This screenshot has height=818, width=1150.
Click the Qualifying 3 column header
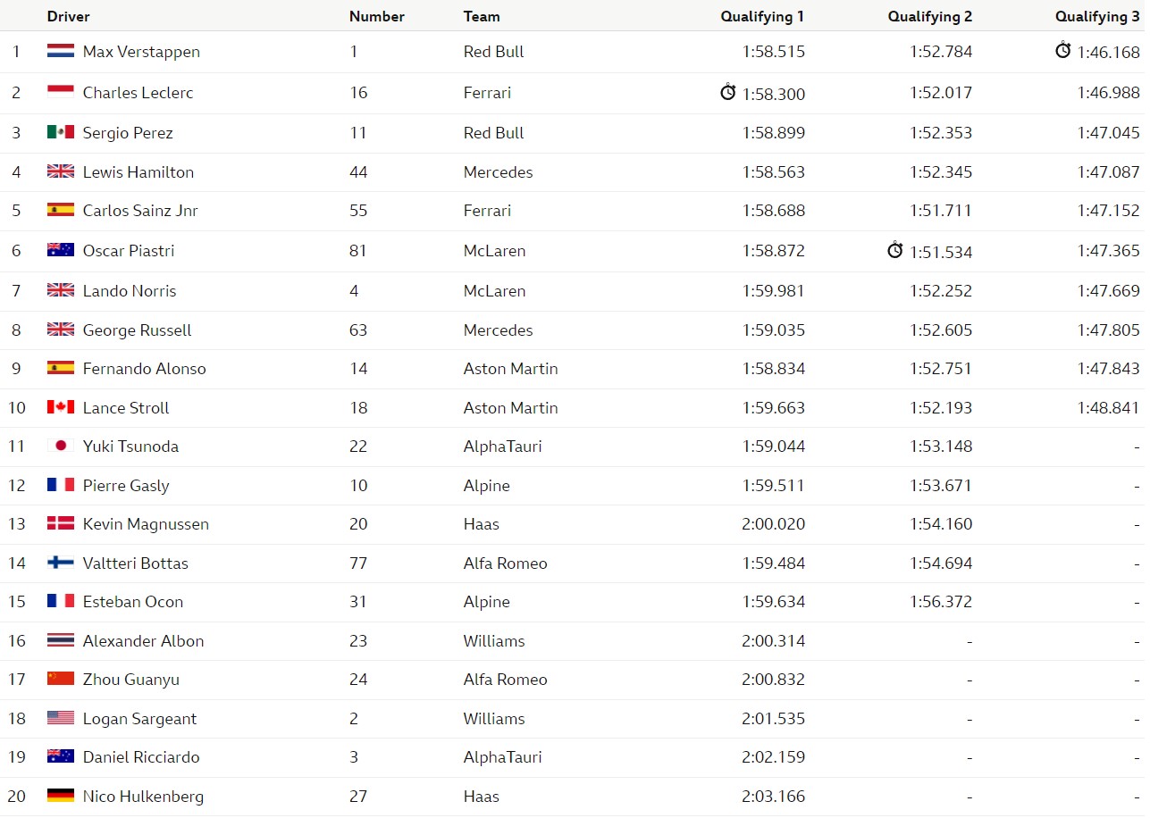1097,16
